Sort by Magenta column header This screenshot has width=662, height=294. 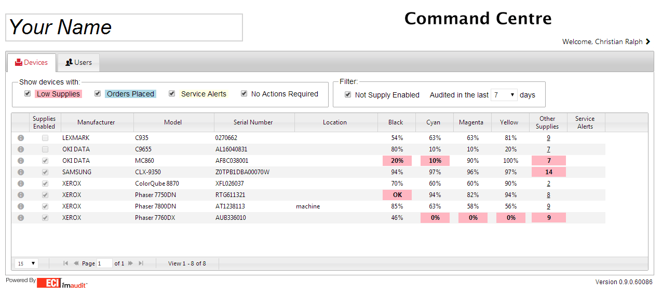pyautogui.click(x=472, y=122)
